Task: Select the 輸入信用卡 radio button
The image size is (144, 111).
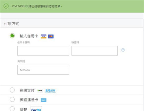Action: [12, 36]
